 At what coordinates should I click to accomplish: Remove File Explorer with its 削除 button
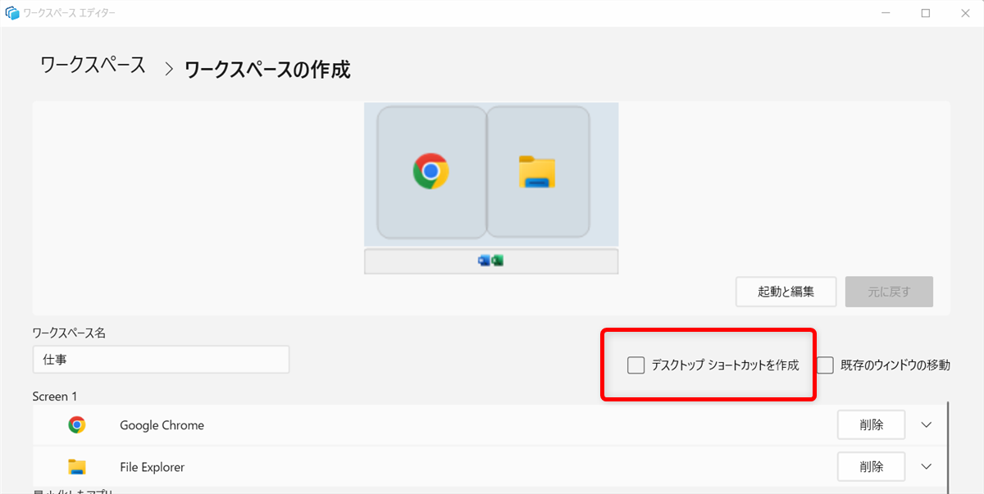pyautogui.click(x=871, y=466)
